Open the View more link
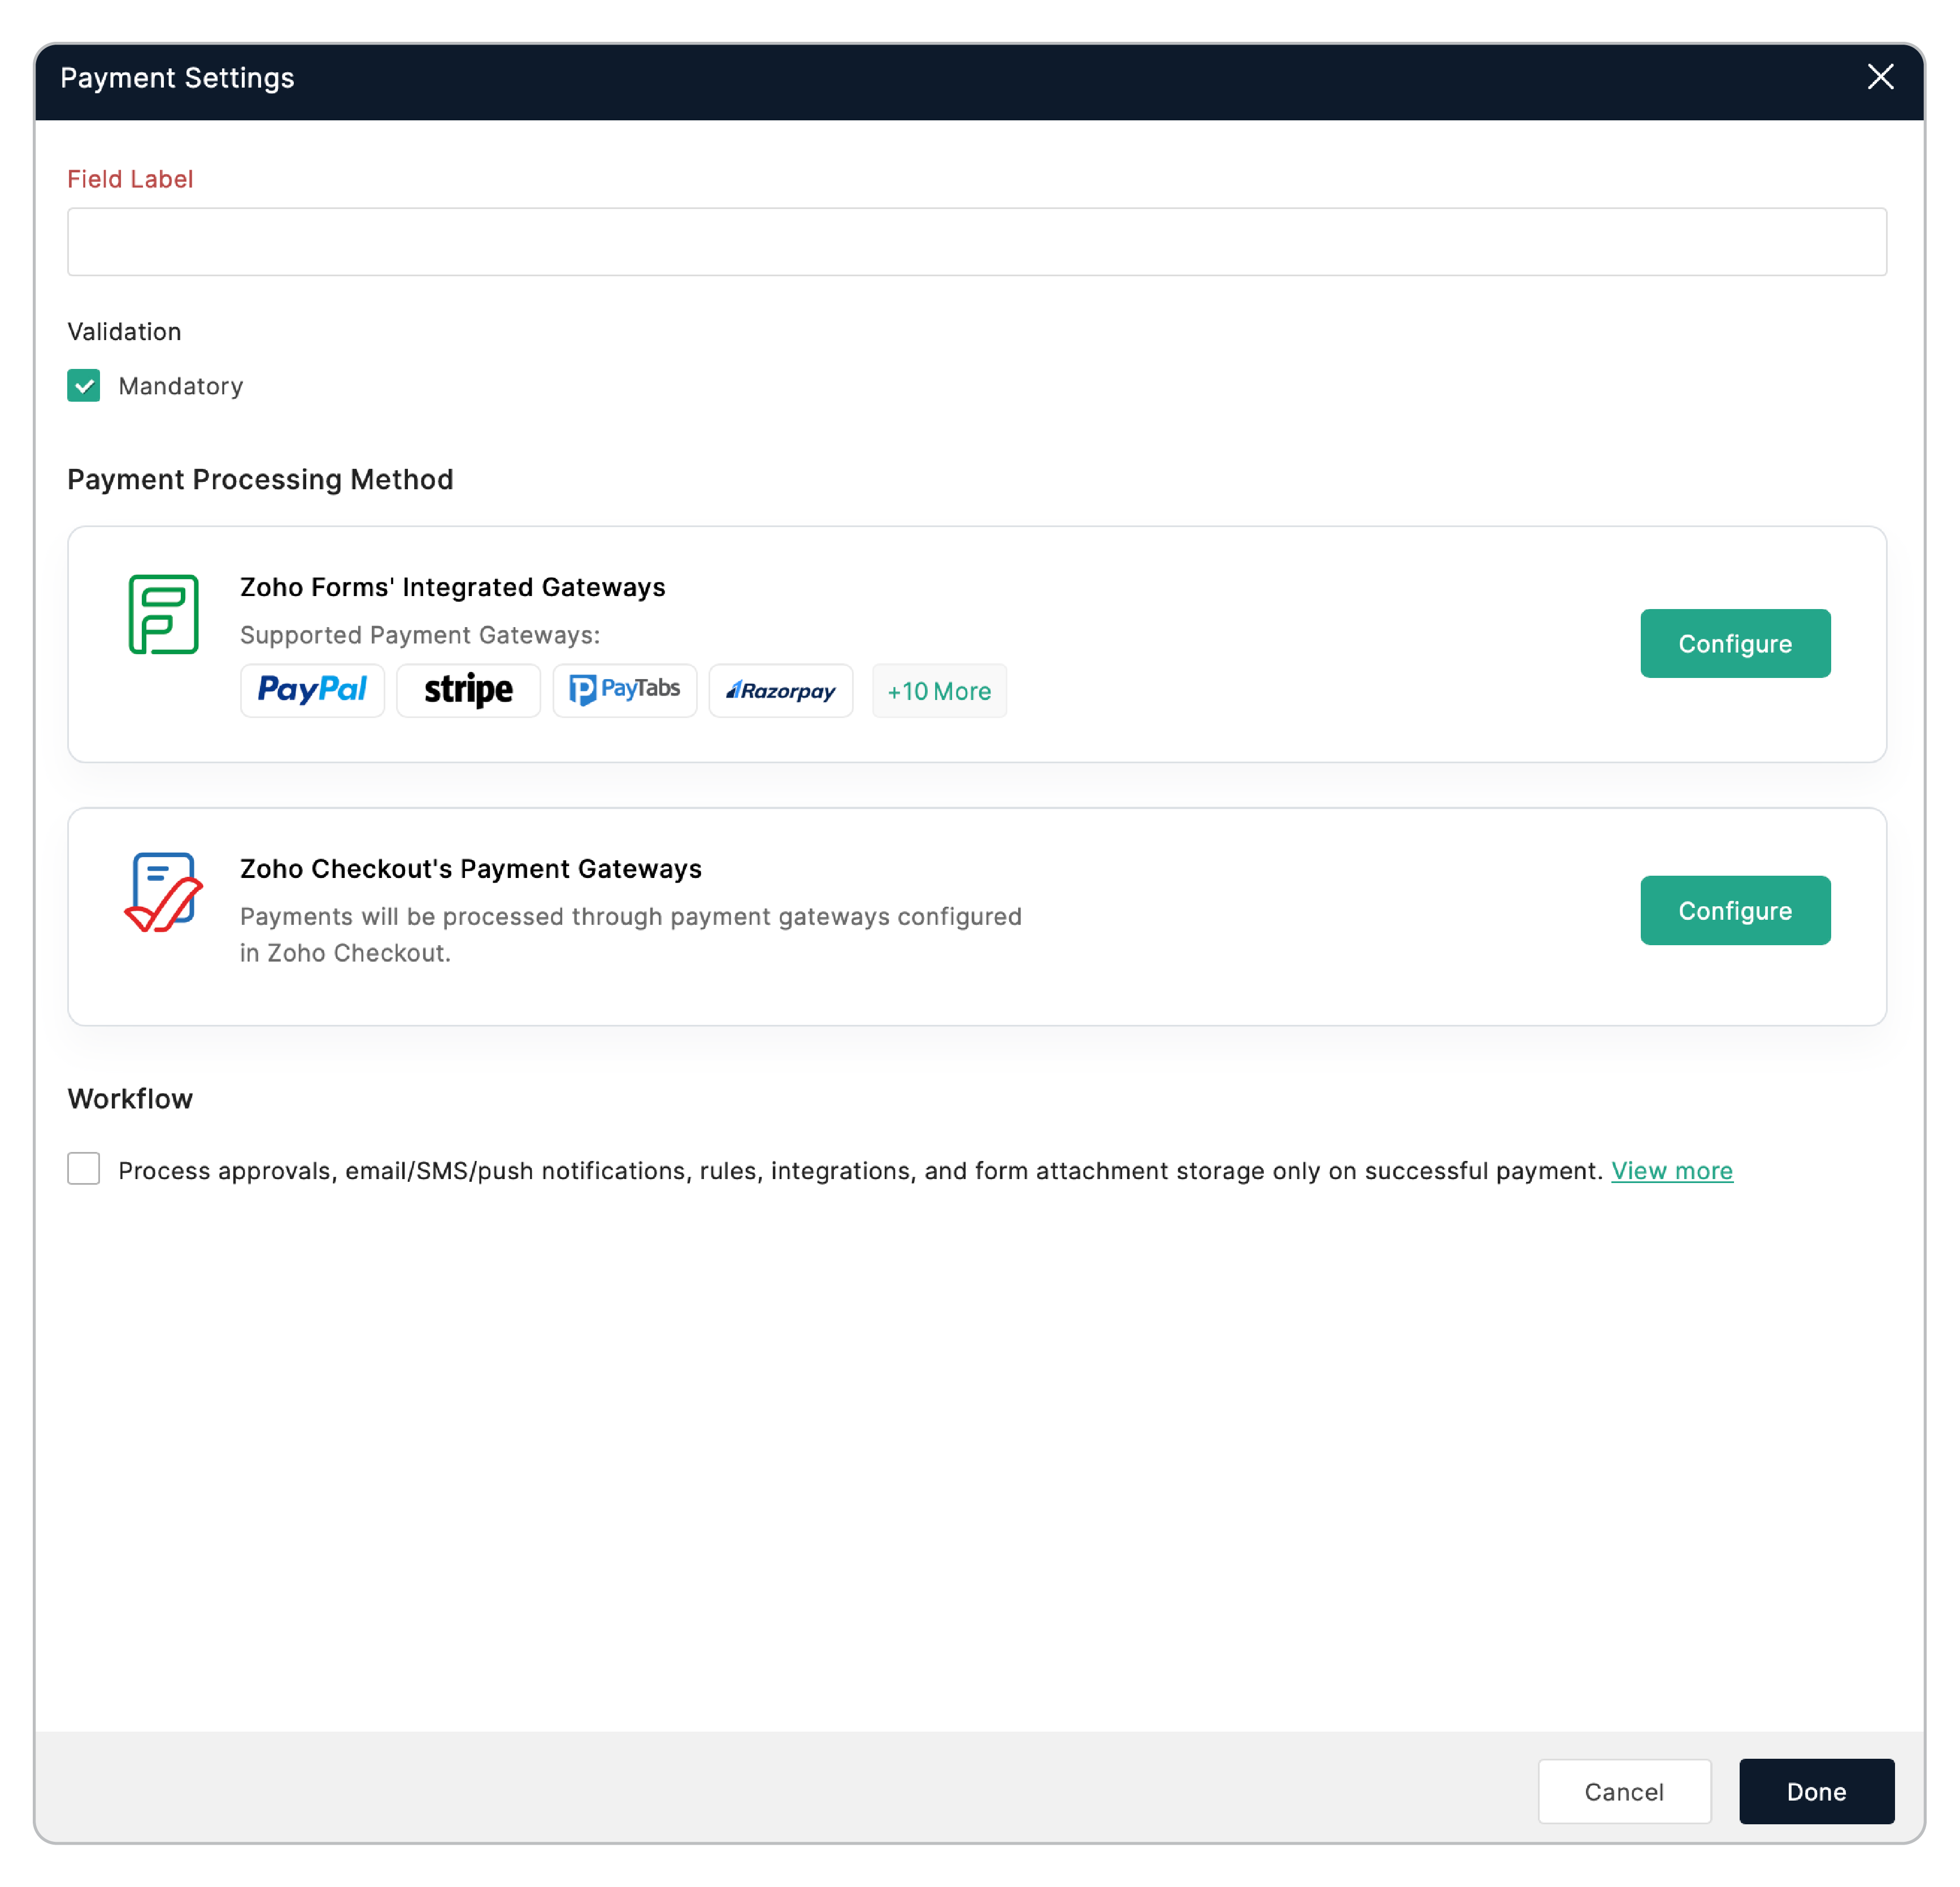 1671,1170
